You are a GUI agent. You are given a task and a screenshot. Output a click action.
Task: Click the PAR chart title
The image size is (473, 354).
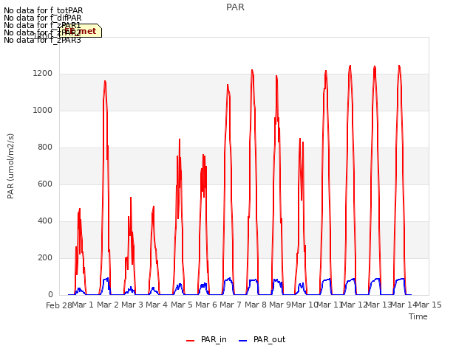coord(235,7)
